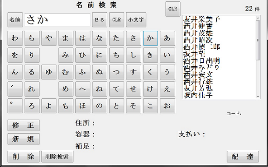Tap the な kana key
Image resolution: width=268 pixels, height=167 pixels.
coord(100,38)
